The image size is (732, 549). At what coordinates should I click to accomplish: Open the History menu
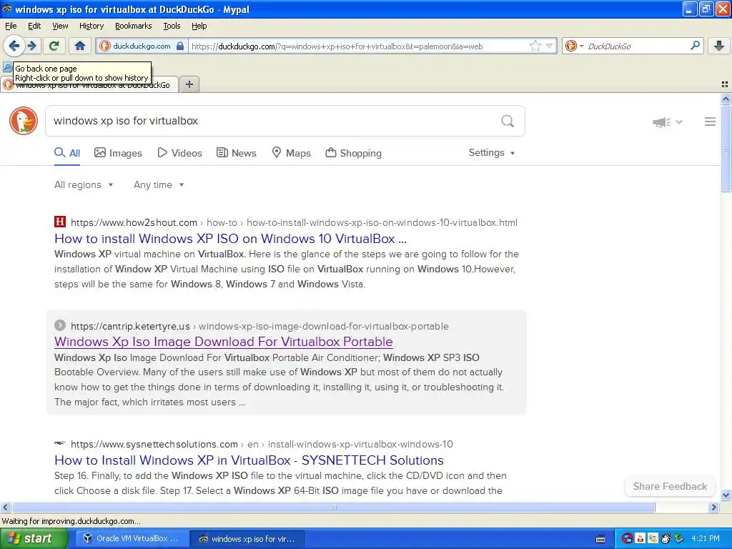91,26
